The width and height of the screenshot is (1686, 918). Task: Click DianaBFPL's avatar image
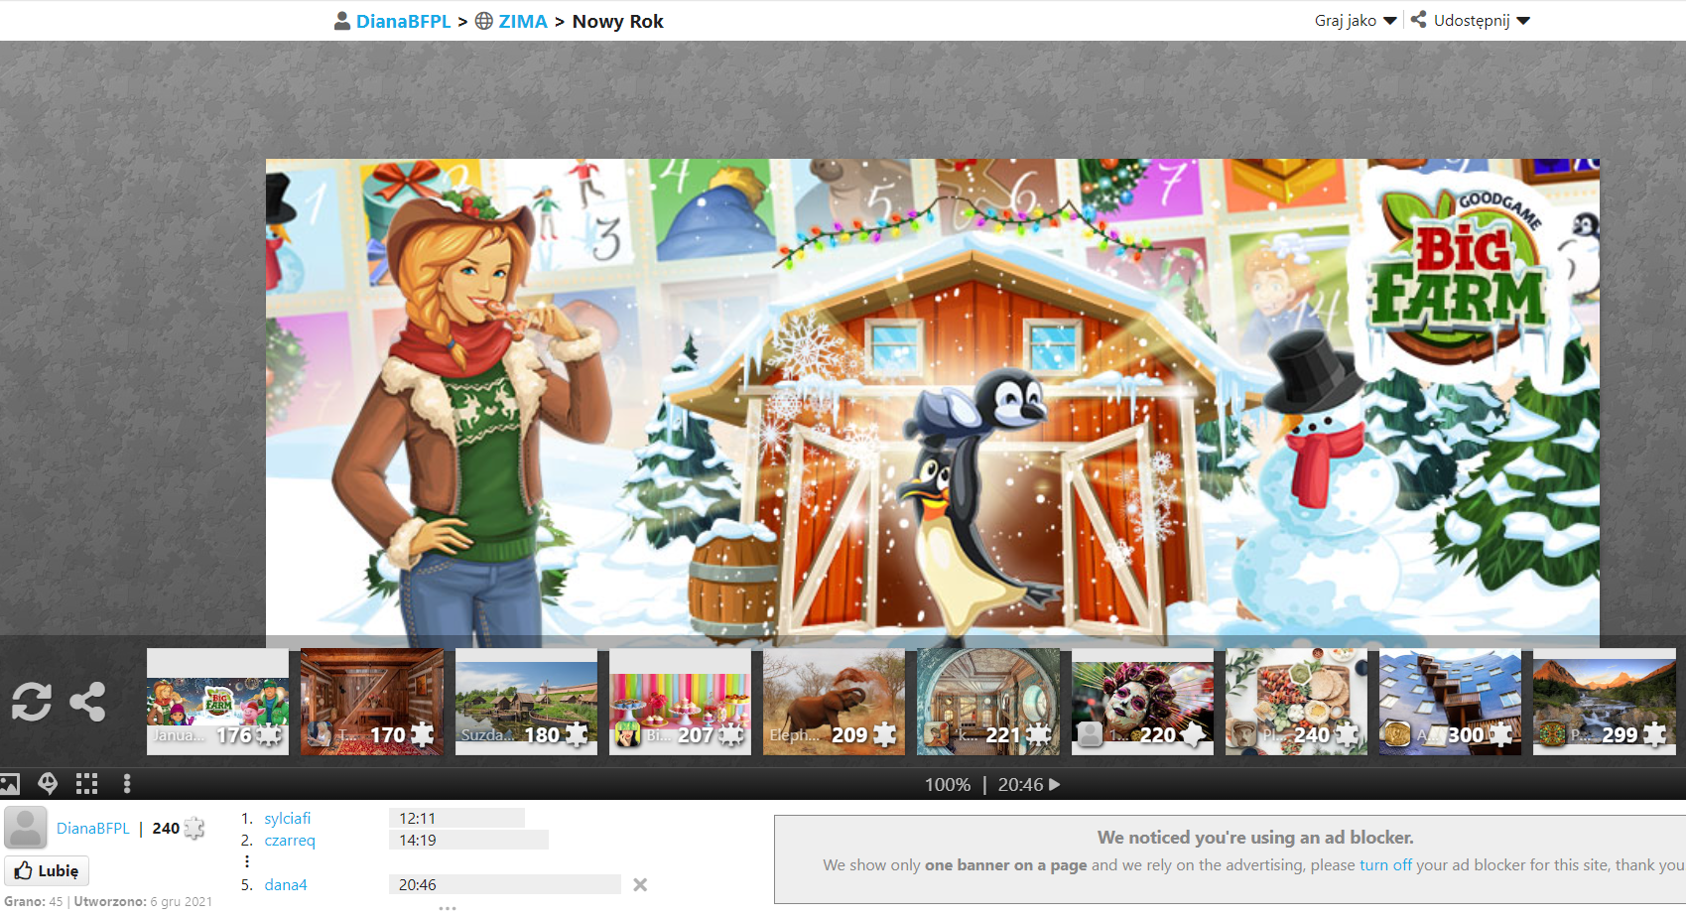(26, 828)
